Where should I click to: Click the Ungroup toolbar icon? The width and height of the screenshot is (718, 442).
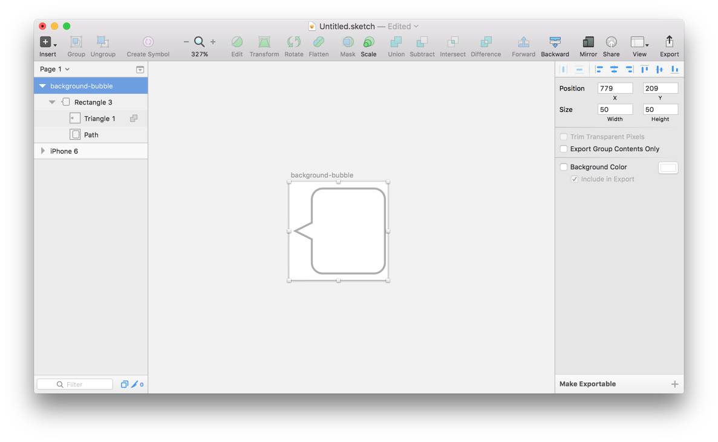[x=103, y=42]
